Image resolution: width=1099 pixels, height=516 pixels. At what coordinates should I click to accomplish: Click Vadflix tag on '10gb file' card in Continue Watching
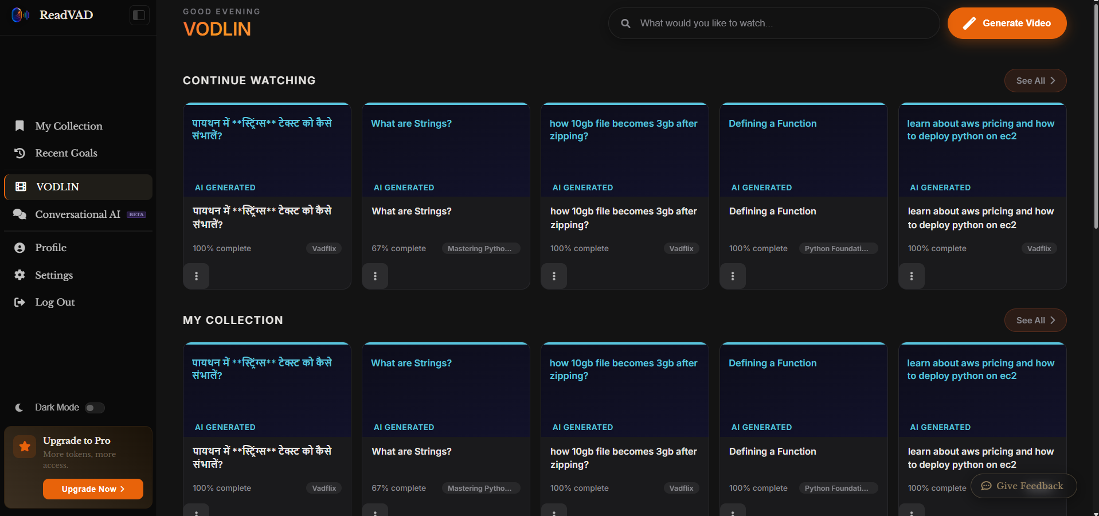(x=681, y=248)
